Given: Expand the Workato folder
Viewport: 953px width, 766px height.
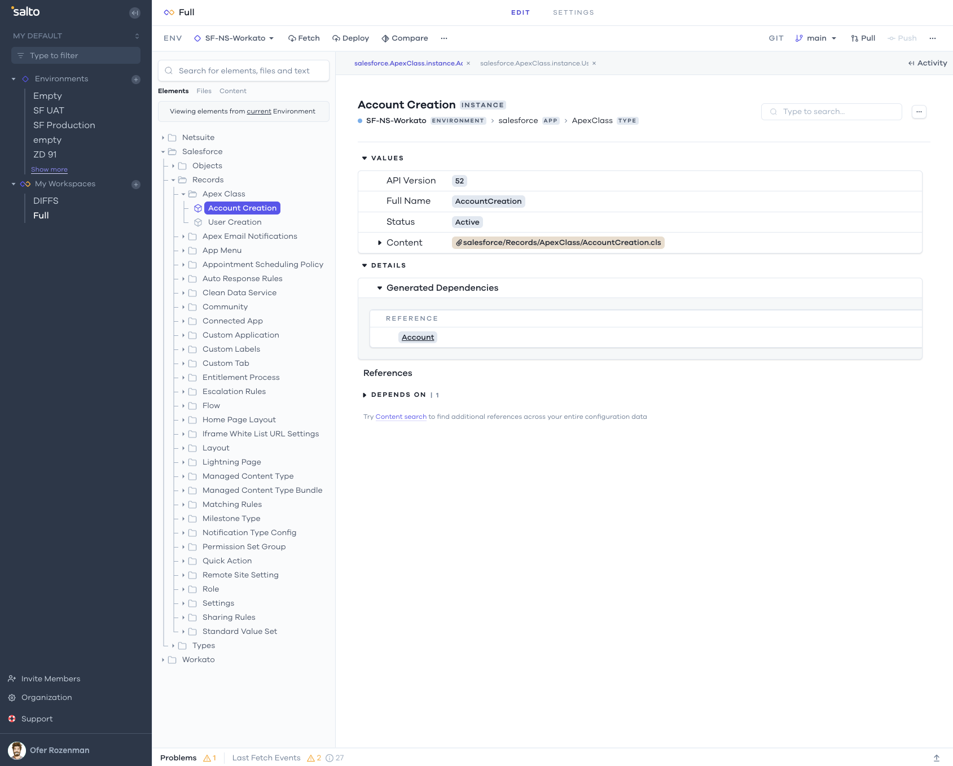Looking at the screenshot, I should click(163, 660).
